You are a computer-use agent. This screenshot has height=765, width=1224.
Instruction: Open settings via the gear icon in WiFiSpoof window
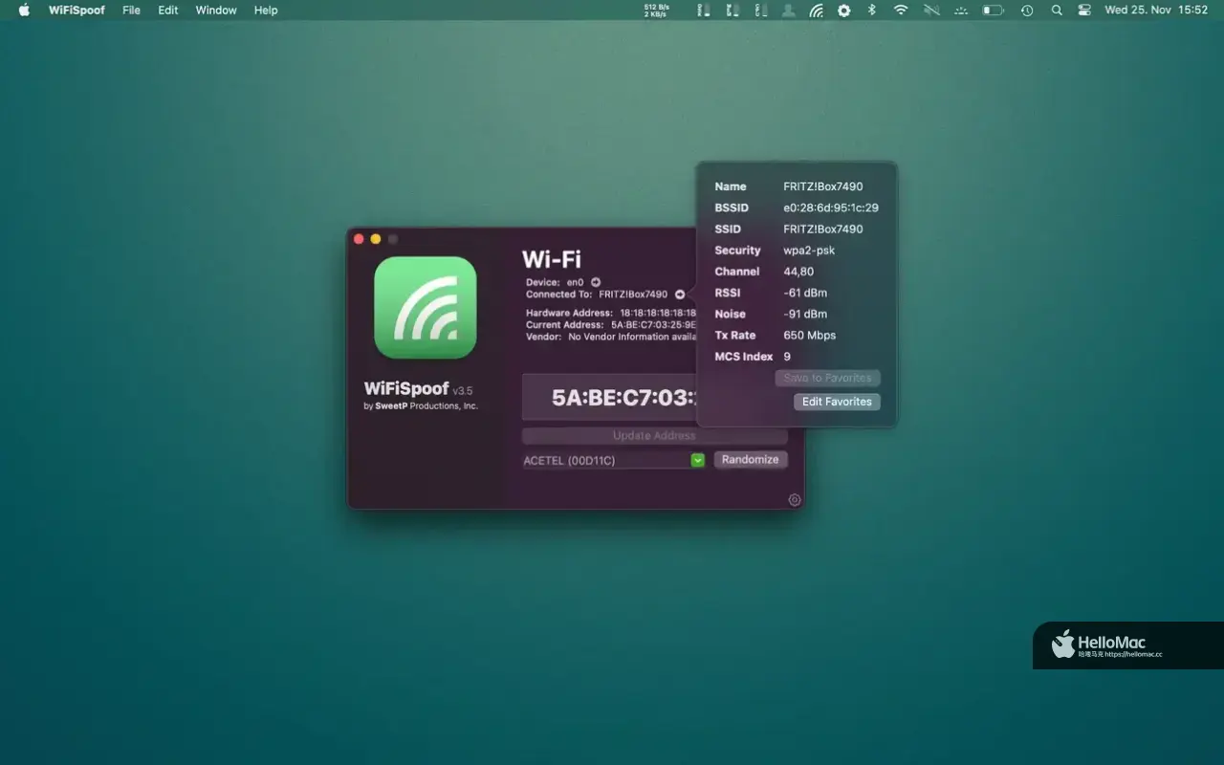[795, 499]
